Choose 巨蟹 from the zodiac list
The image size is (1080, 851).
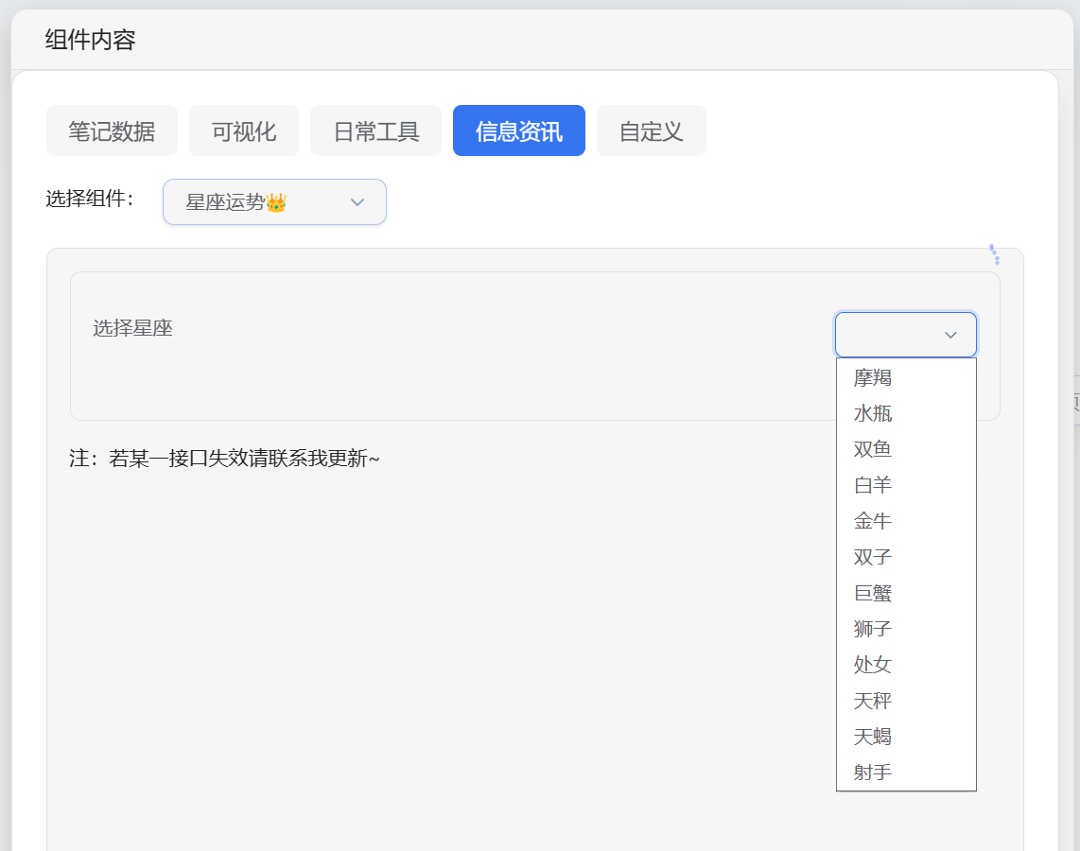point(906,593)
